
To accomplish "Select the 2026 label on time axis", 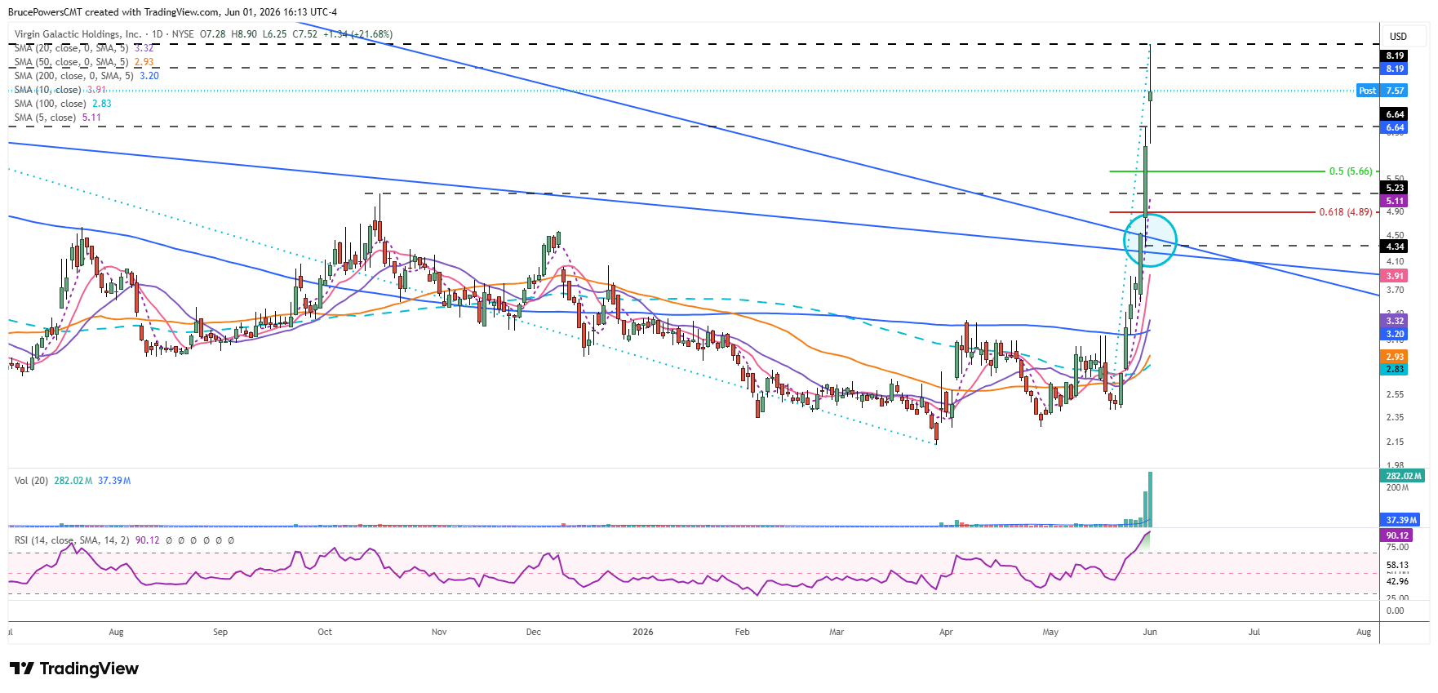I will coord(643,632).
